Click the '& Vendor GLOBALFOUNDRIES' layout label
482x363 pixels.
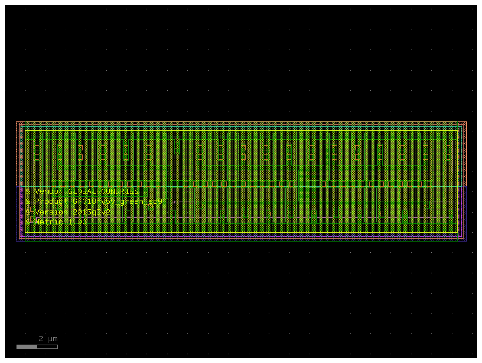(82, 191)
